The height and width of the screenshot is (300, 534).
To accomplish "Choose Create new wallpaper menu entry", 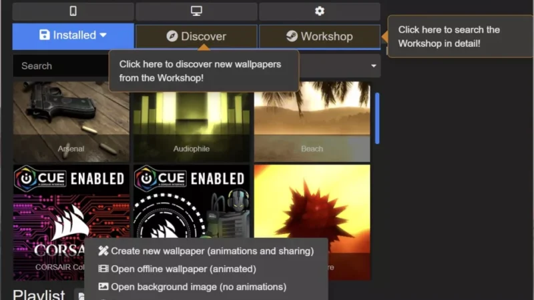I will click(x=212, y=251).
